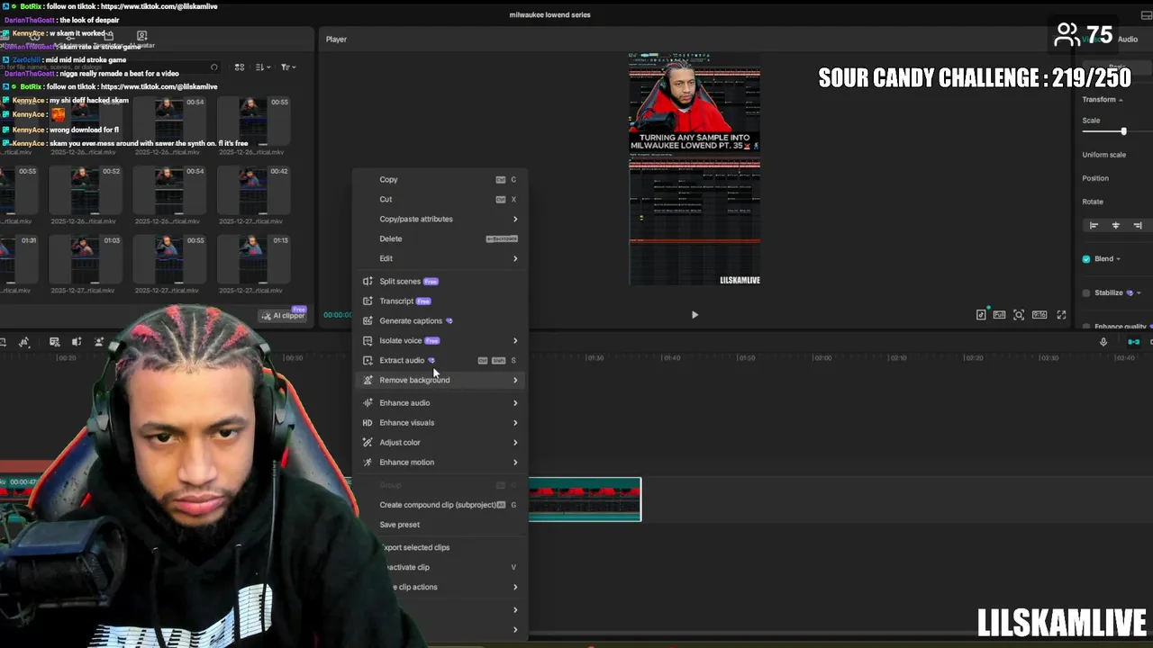Expand the Blend options arrow

(x=1119, y=259)
